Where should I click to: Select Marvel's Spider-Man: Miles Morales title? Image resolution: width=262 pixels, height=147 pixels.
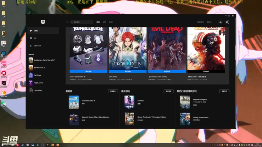coord(96,117)
